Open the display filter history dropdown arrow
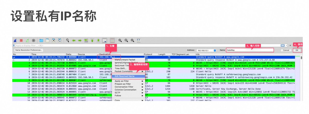Image resolution: width=309 pixels, height=114 pixels. click(x=286, y=45)
